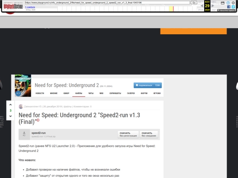Click the red report icon after title
Viewport: 238px width, 178px height.
coord(38,120)
